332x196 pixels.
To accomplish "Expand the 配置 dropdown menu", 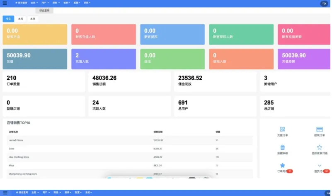I will click(x=78, y=2).
